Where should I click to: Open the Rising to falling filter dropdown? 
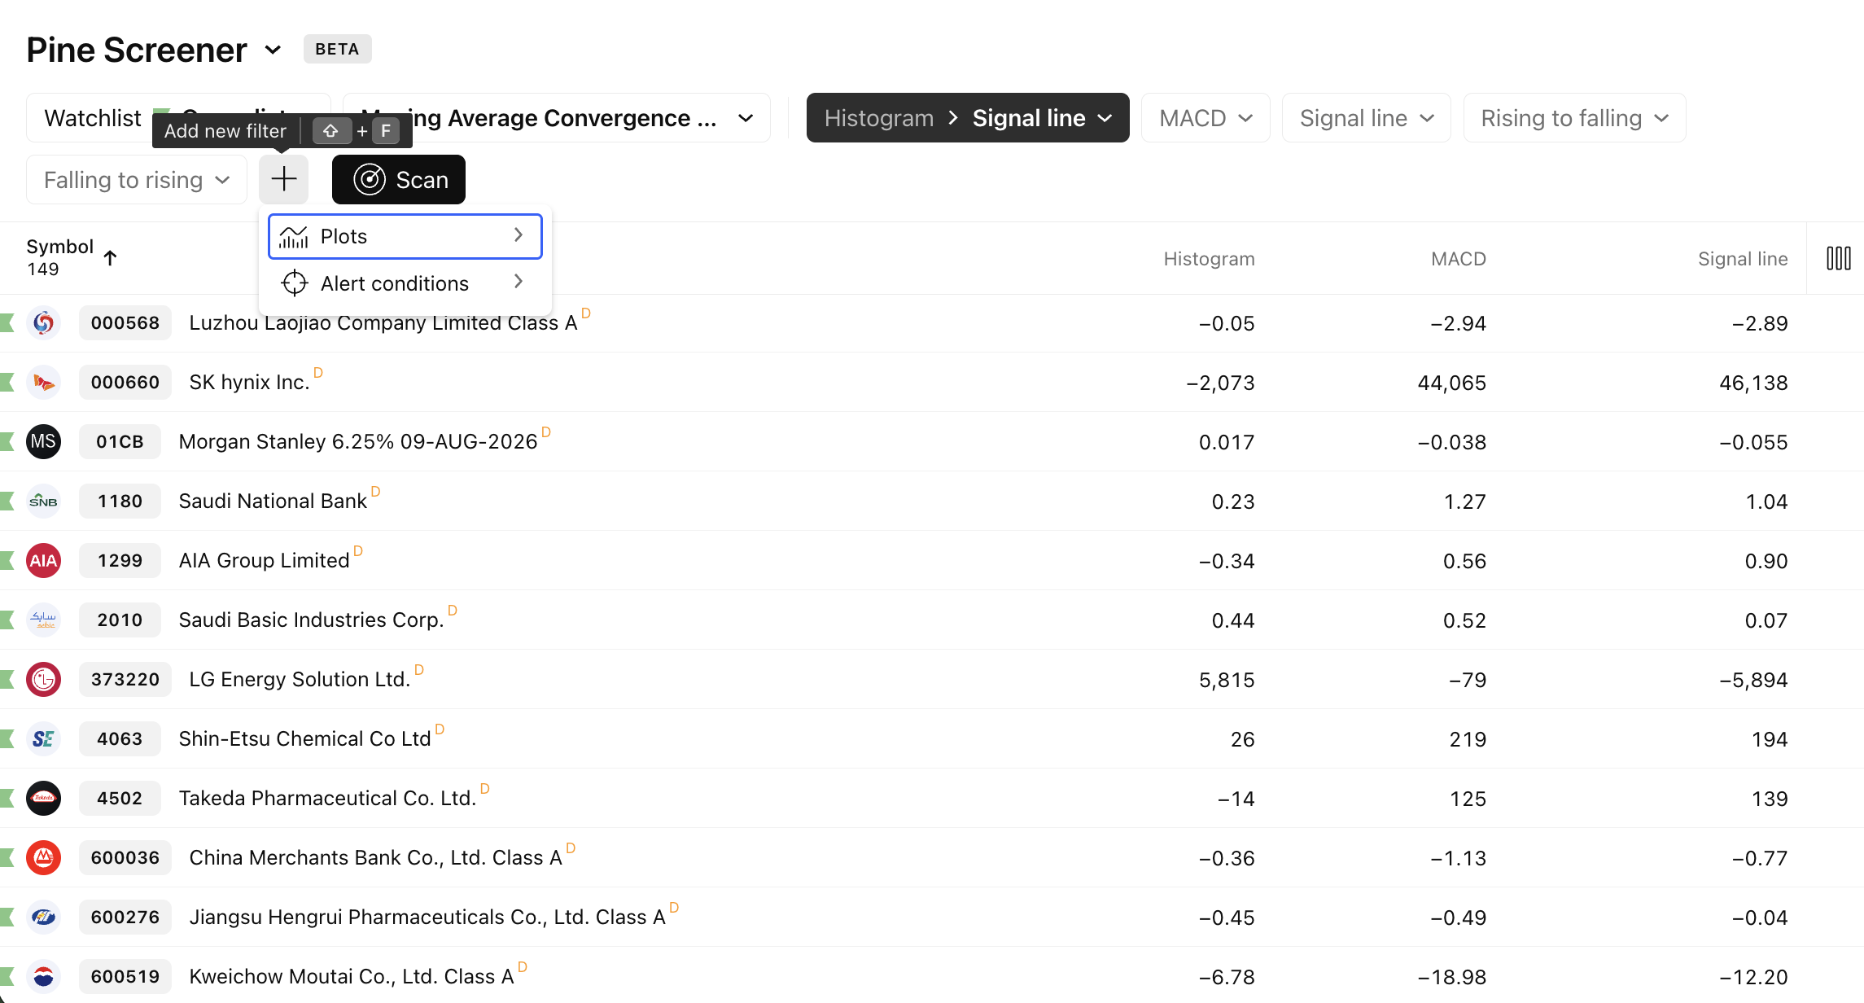coord(1573,119)
